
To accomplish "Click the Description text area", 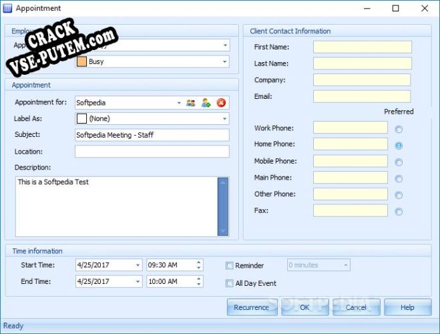I will (x=116, y=206).
